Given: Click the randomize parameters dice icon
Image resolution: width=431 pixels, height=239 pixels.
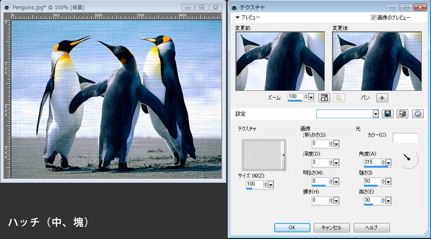Looking at the screenshot, I should tap(402, 114).
